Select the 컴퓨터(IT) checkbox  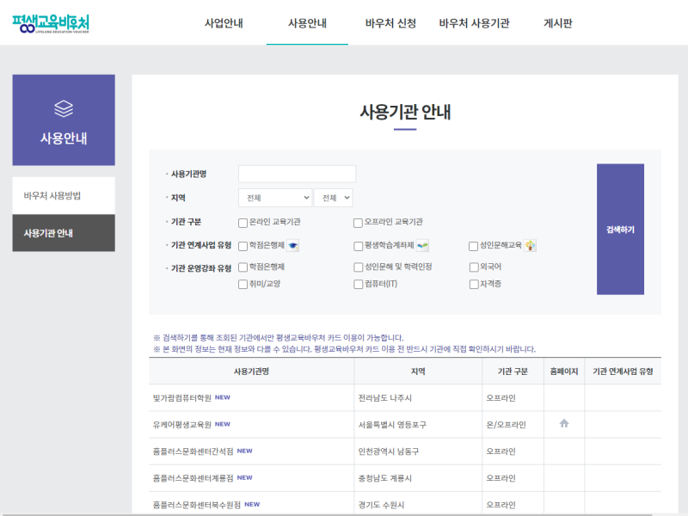coord(356,285)
